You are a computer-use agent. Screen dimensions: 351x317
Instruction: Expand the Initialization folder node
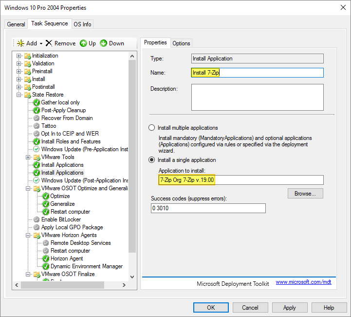[x=19, y=56]
